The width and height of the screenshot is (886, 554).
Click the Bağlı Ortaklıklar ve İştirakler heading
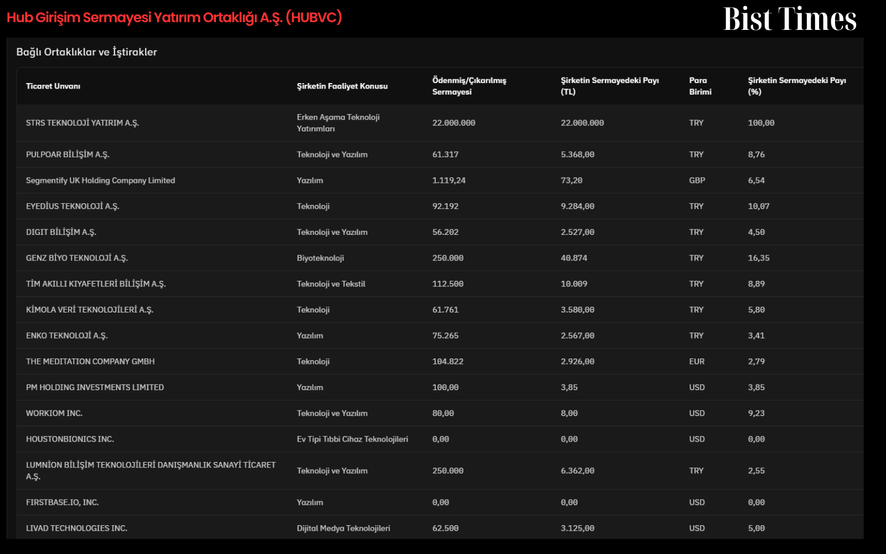[x=86, y=52]
